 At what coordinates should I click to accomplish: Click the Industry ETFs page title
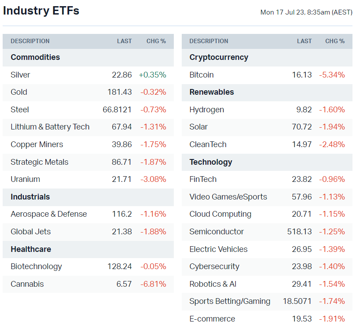pyautogui.click(x=41, y=11)
